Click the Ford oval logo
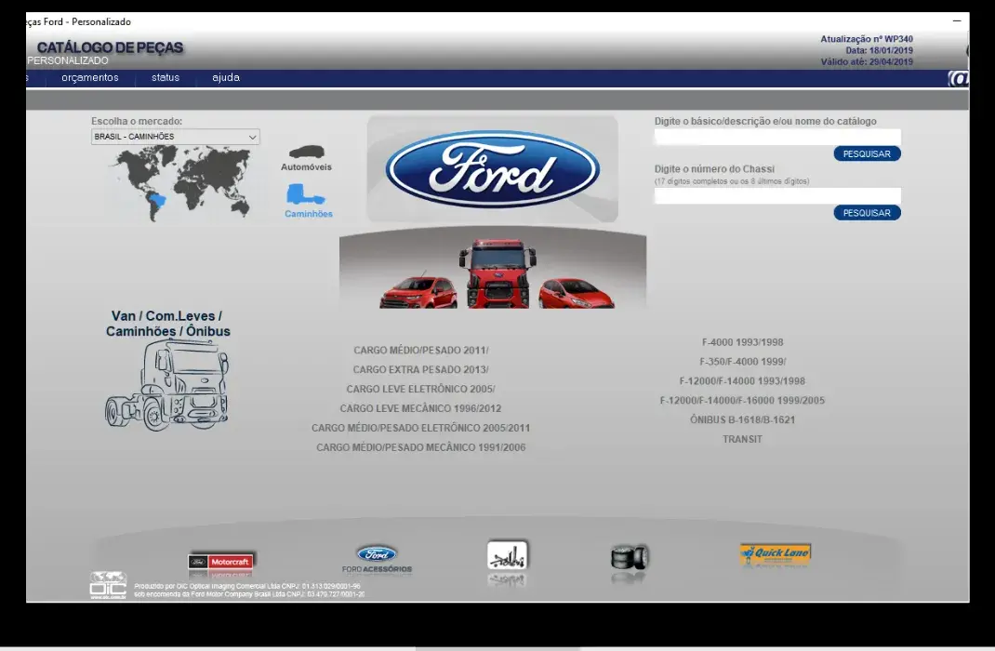The width and height of the screenshot is (995, 651). pos(493,168)
